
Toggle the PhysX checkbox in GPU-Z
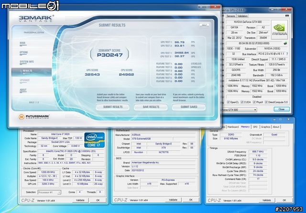coord(254,102)
